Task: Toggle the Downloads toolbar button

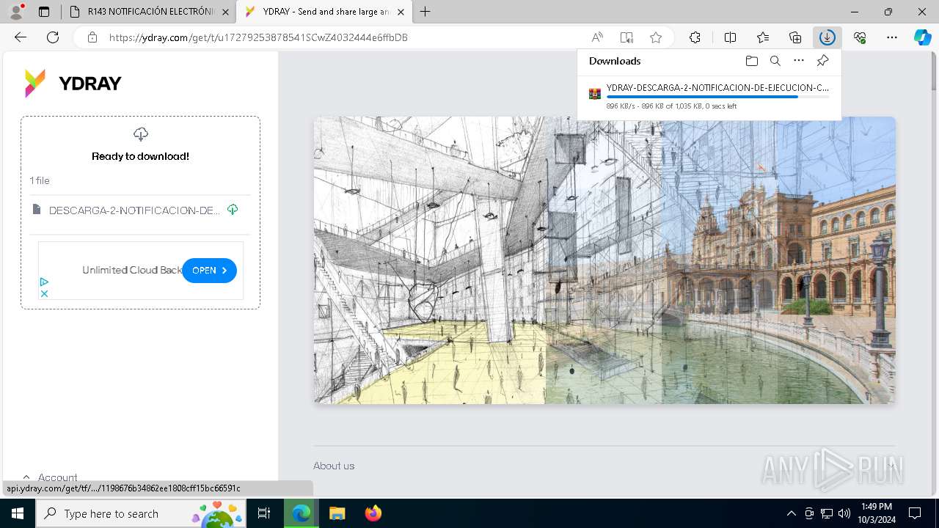Action: [827, 37]
